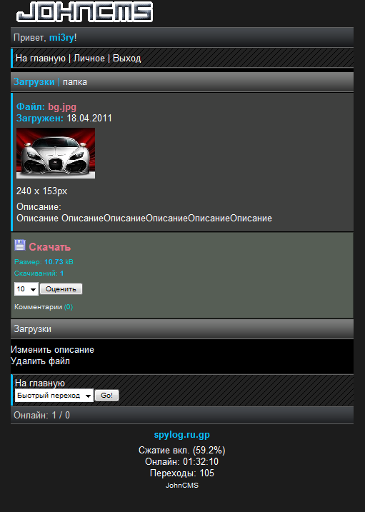Click the bottom На главную link
This screenshot has height=512, width=365.
[x=40, y=383]
